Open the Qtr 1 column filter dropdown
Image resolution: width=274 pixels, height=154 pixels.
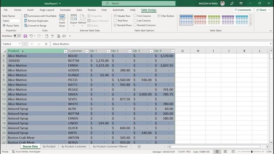108,51
